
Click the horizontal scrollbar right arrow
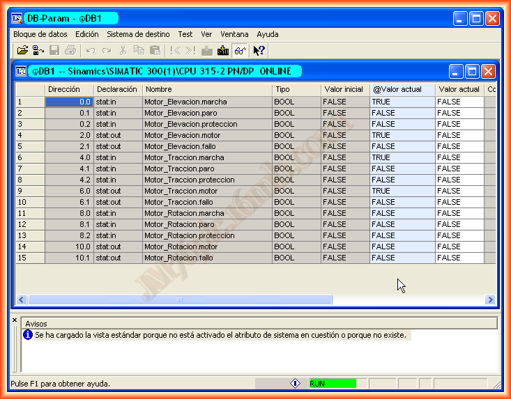click(491, 299)
